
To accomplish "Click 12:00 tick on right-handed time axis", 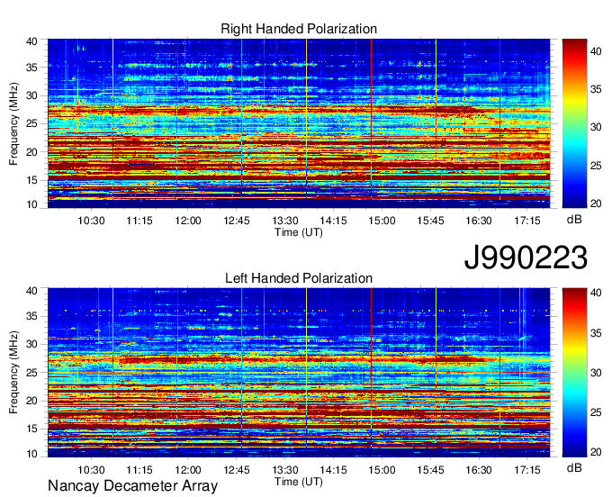I will (x=188, y=221).
